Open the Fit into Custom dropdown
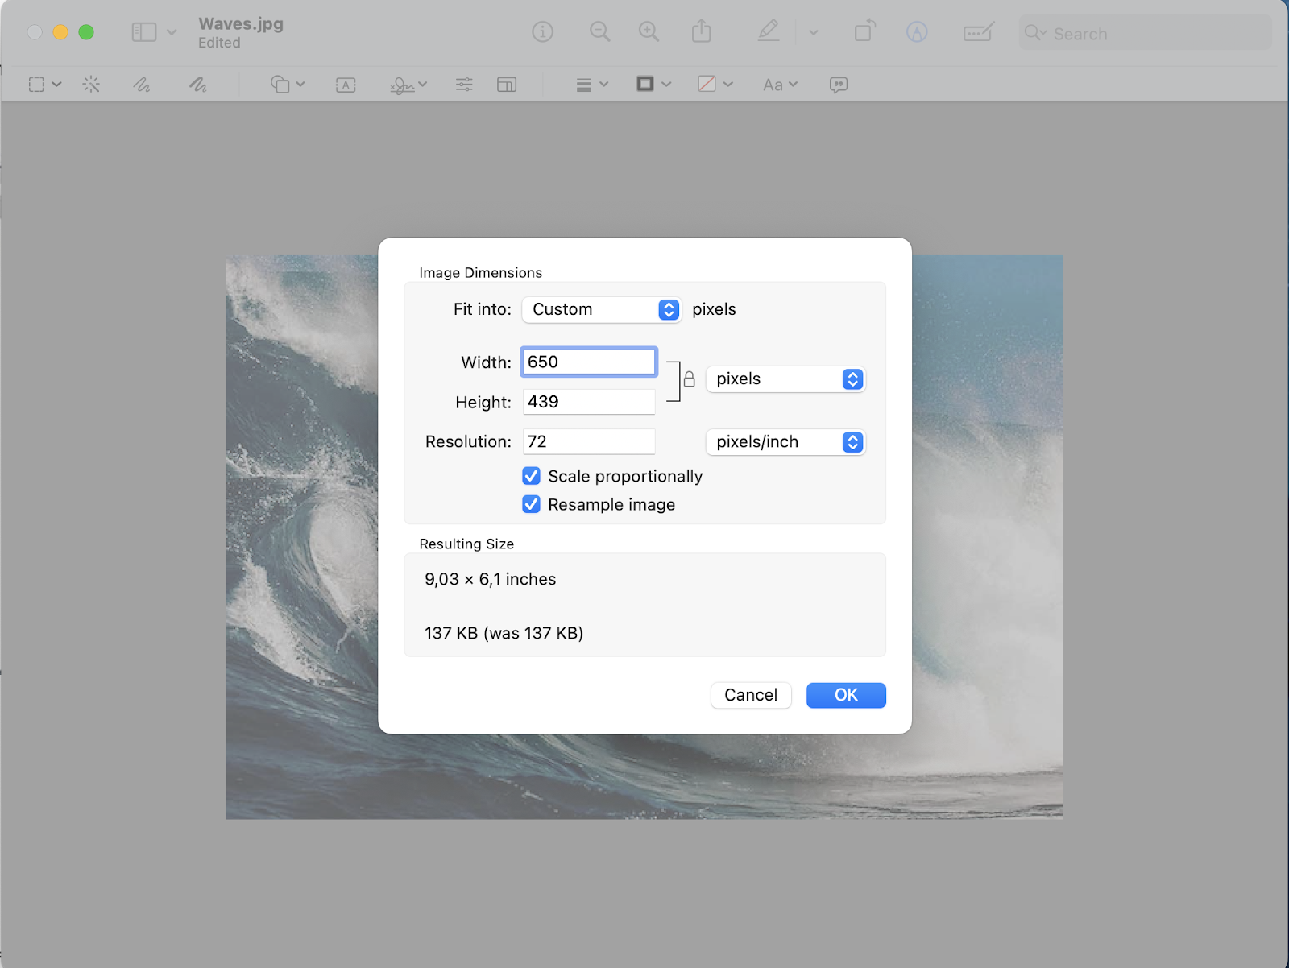The height and width of the screenshot is (968, 1289). [602, 310]
